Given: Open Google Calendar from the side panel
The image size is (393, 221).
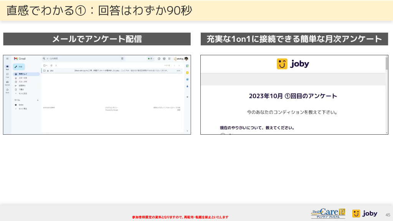Looking at the screenshot, I should tap(187, 66).
